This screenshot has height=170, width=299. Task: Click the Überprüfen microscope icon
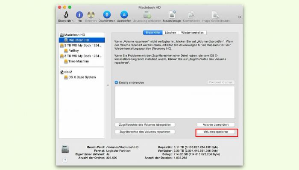click(66, 15)
